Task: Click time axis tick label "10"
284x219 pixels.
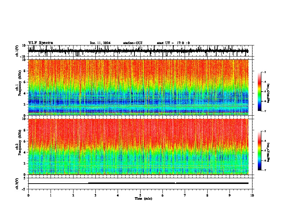Action: click(252, 195)
